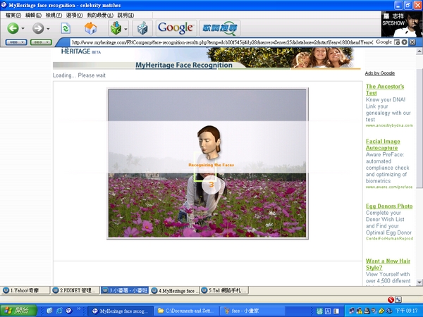This screenshot has width=423, height=317.
Task: Click the Google search box in address bar
Action: [x=384, y=42]
